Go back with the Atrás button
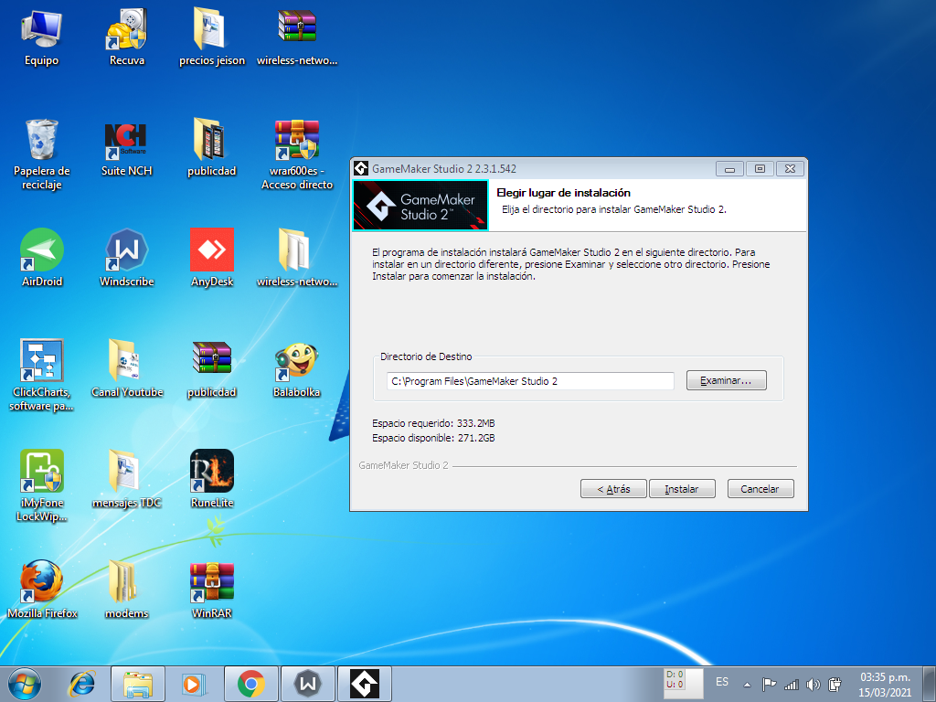This screenshot has height=702, width=936. [x=613, y=488]
